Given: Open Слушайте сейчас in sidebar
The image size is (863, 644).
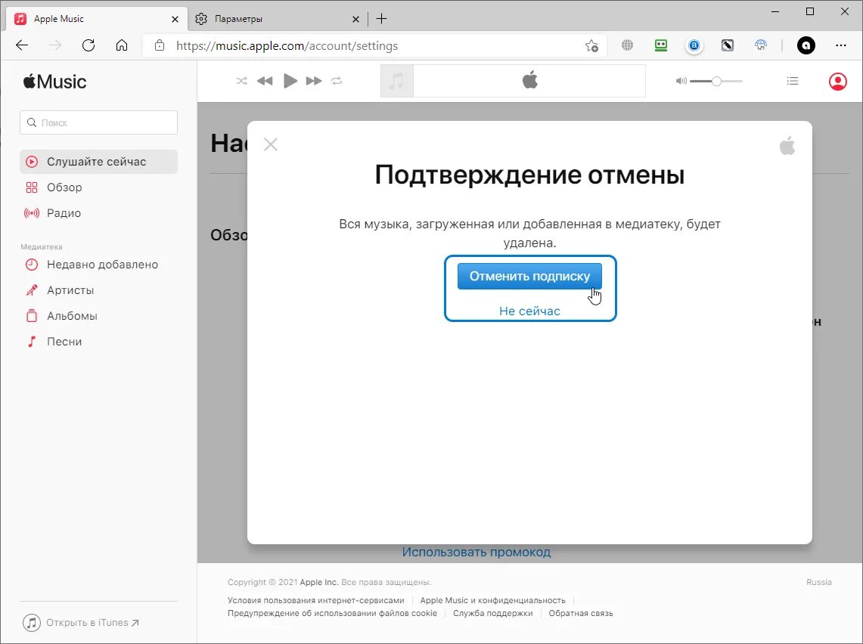Looking at the screenshot, I should pyautogui.click(x=98, y=162).
